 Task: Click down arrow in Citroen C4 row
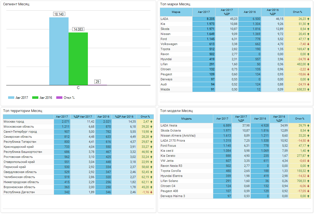[x=308, y=186]
